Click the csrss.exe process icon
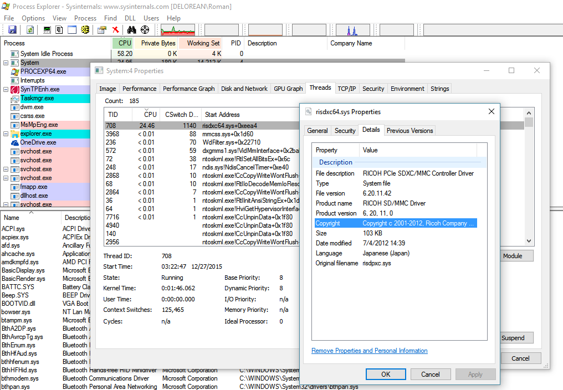563x390 pixels. 15,116
